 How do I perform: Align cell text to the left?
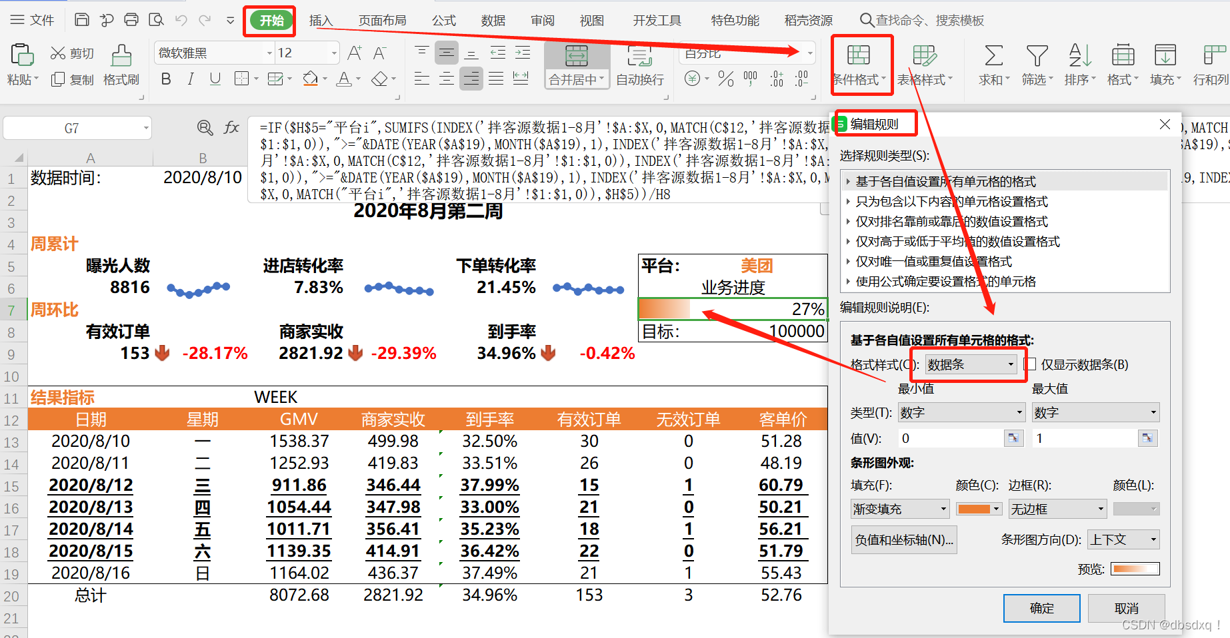tap(421, 79)
